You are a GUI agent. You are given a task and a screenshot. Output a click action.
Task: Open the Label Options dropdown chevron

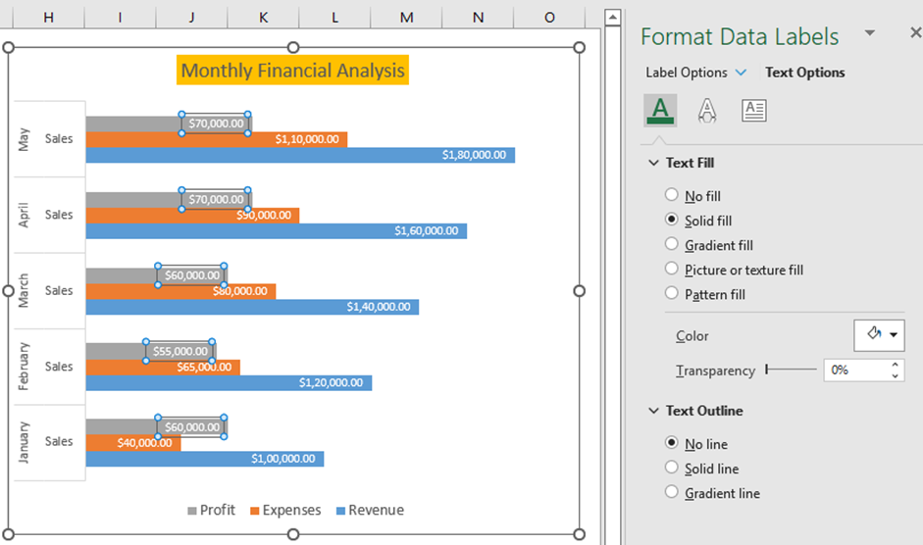coord(742,73)
